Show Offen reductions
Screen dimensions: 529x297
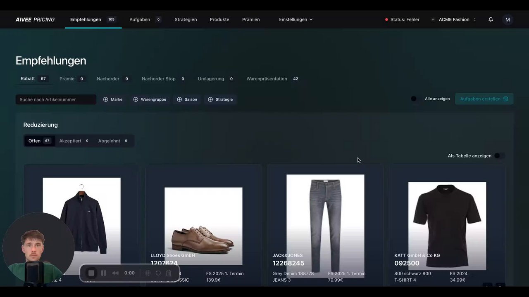click(x=39, y=141)
